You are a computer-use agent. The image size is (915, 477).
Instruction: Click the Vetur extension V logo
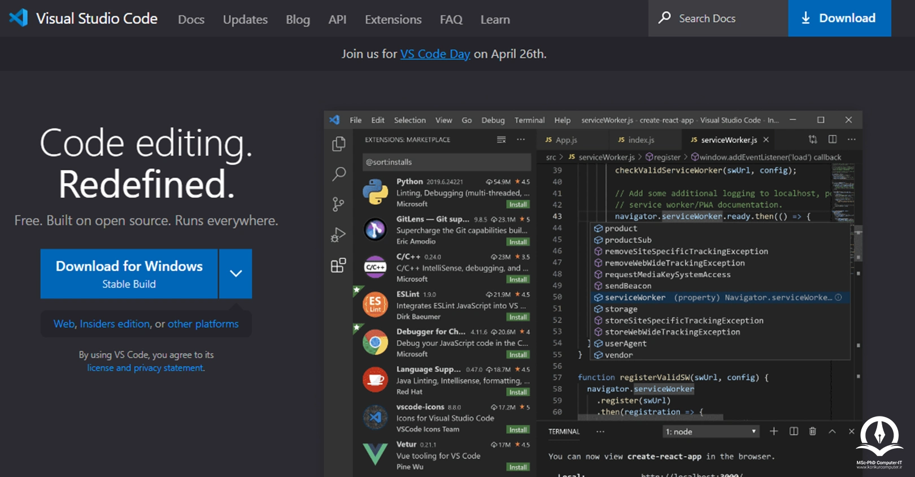coord(375,454)
